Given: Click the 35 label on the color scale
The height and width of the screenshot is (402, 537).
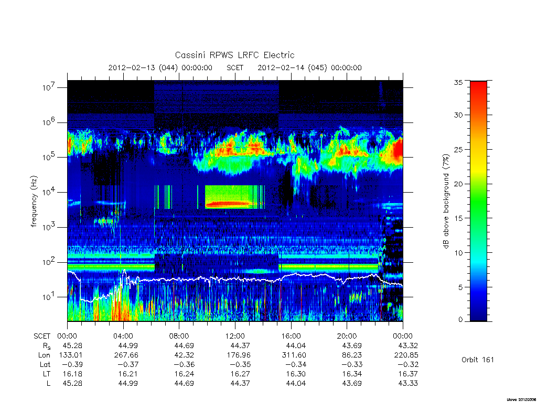Looking at the screenshot, I should point(458,82).
